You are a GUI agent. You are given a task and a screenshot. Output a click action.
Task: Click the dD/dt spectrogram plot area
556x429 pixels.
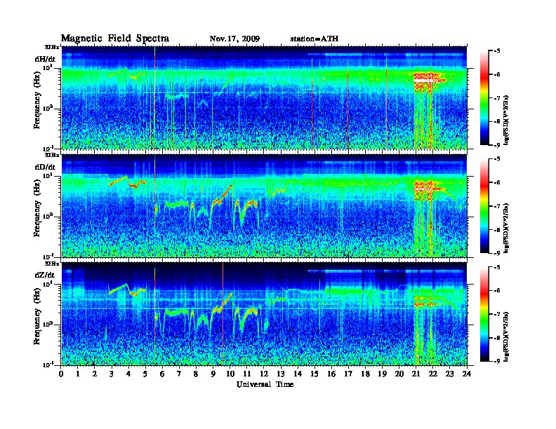point(264,206)
